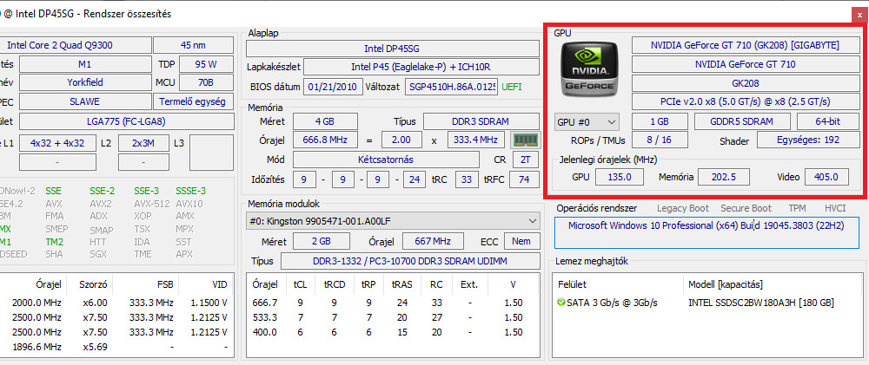Click the NVIDIA GeForce logo
The width and height of the screenshot is (869, 365).
[590, 68]
